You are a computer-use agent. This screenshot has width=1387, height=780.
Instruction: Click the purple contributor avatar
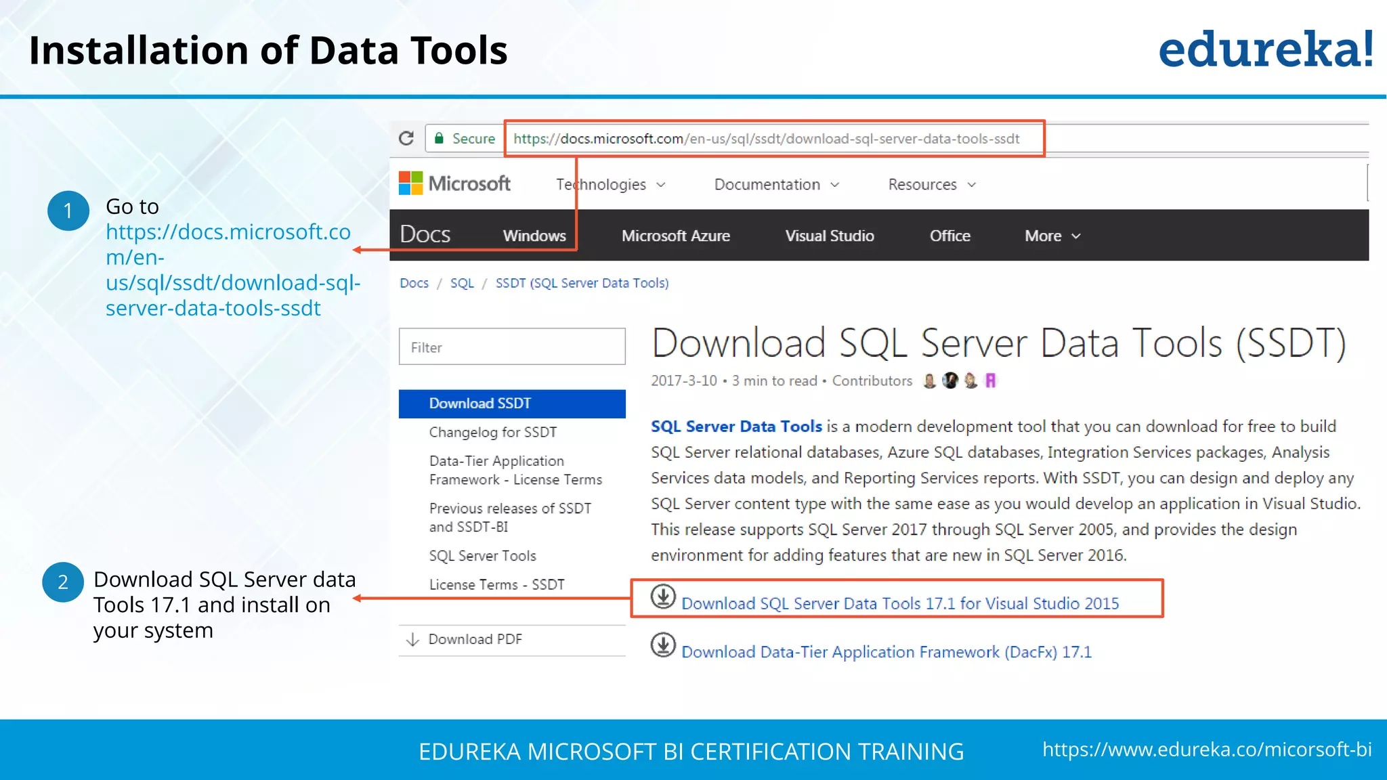coord(991,381)
